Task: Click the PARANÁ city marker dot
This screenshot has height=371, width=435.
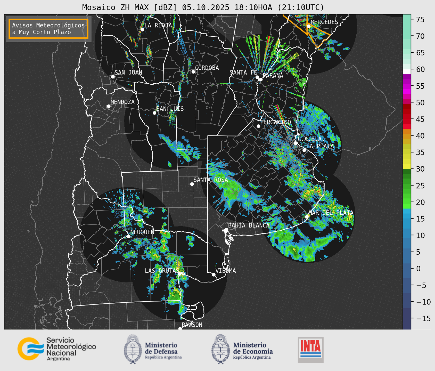Action: pyautogui.click(x=261, y=79)
